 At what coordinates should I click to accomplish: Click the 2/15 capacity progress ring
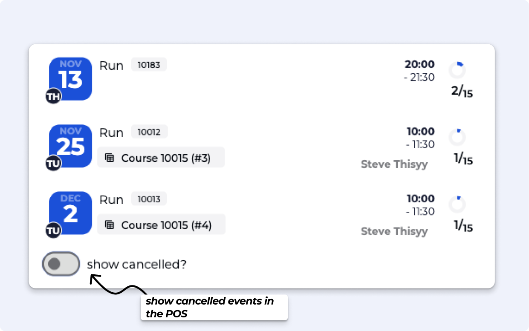click(x=457, y=70)
